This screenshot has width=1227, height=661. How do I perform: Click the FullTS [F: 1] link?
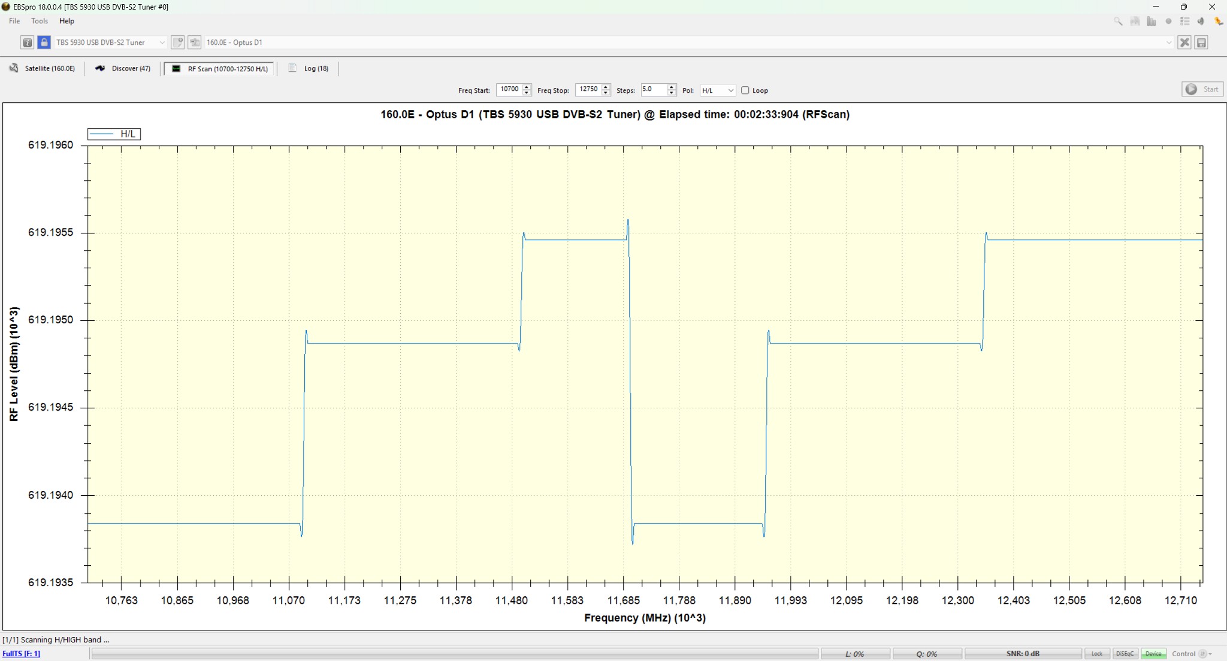click(22, 654)
